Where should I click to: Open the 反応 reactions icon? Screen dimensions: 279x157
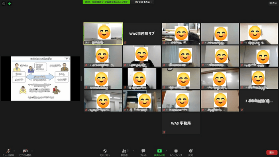(x=191, y=152)
